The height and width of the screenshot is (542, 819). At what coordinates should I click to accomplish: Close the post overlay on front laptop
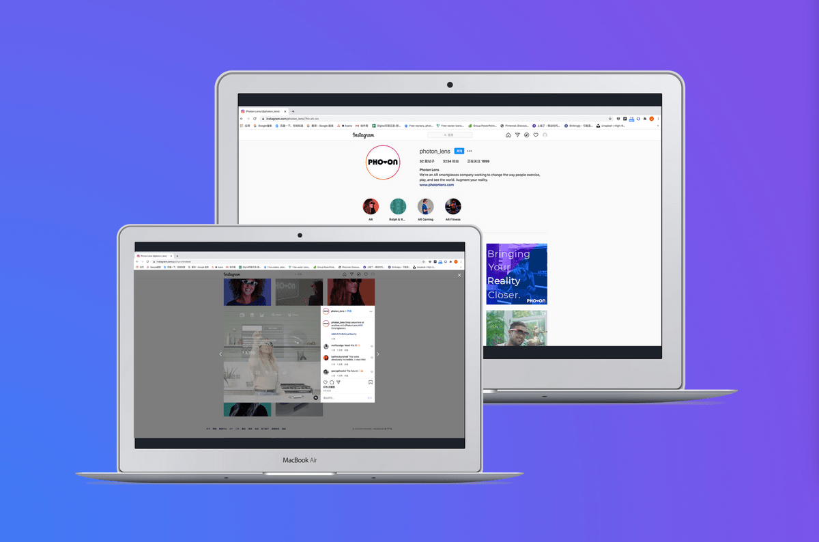459,275
